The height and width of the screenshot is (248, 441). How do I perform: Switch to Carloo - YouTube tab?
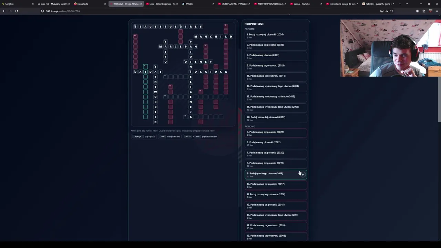306,4
